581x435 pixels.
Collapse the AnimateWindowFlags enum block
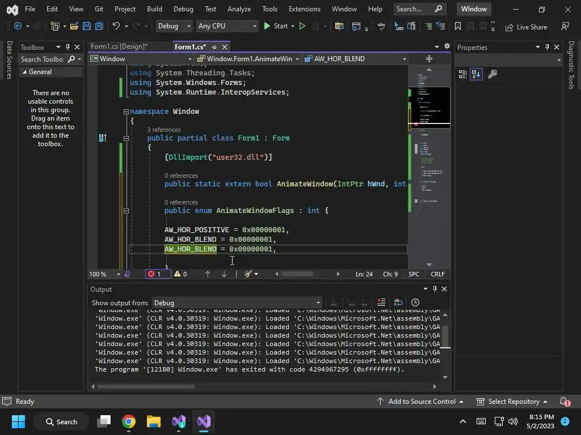[126, 211]
